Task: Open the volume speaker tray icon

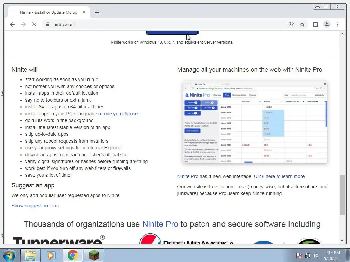Action: [x=315, y=256]
